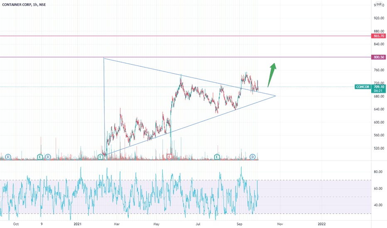The width and height of the screenshot is (387, 228).
Task: Click the red earnings E marker
Action: pos(169,157)
